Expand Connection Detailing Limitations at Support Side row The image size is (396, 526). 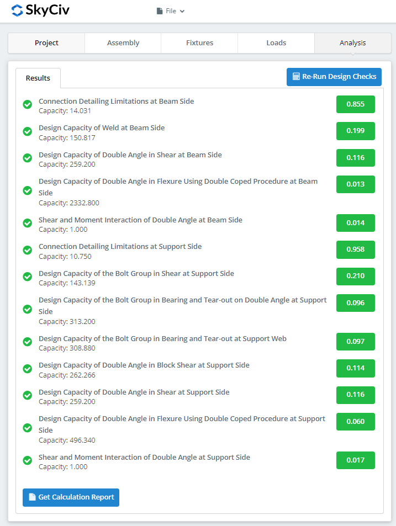point(120,247)
